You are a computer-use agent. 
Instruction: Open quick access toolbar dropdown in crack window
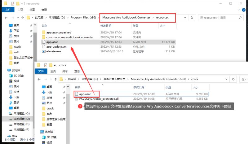tap(55, 65)
